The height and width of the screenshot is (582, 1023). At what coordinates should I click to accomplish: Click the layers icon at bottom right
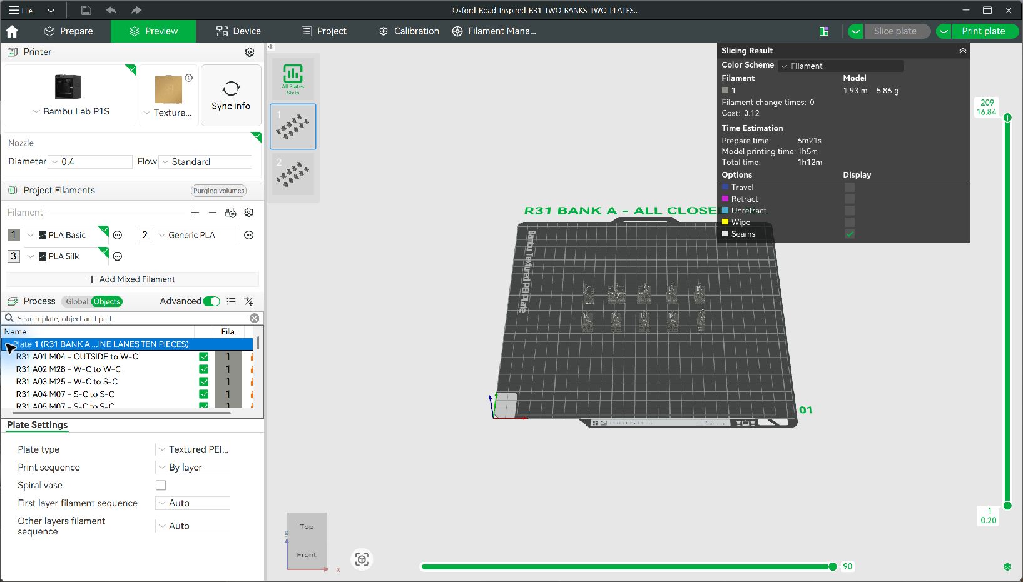pyautogui.click(x=1007, y=567)
